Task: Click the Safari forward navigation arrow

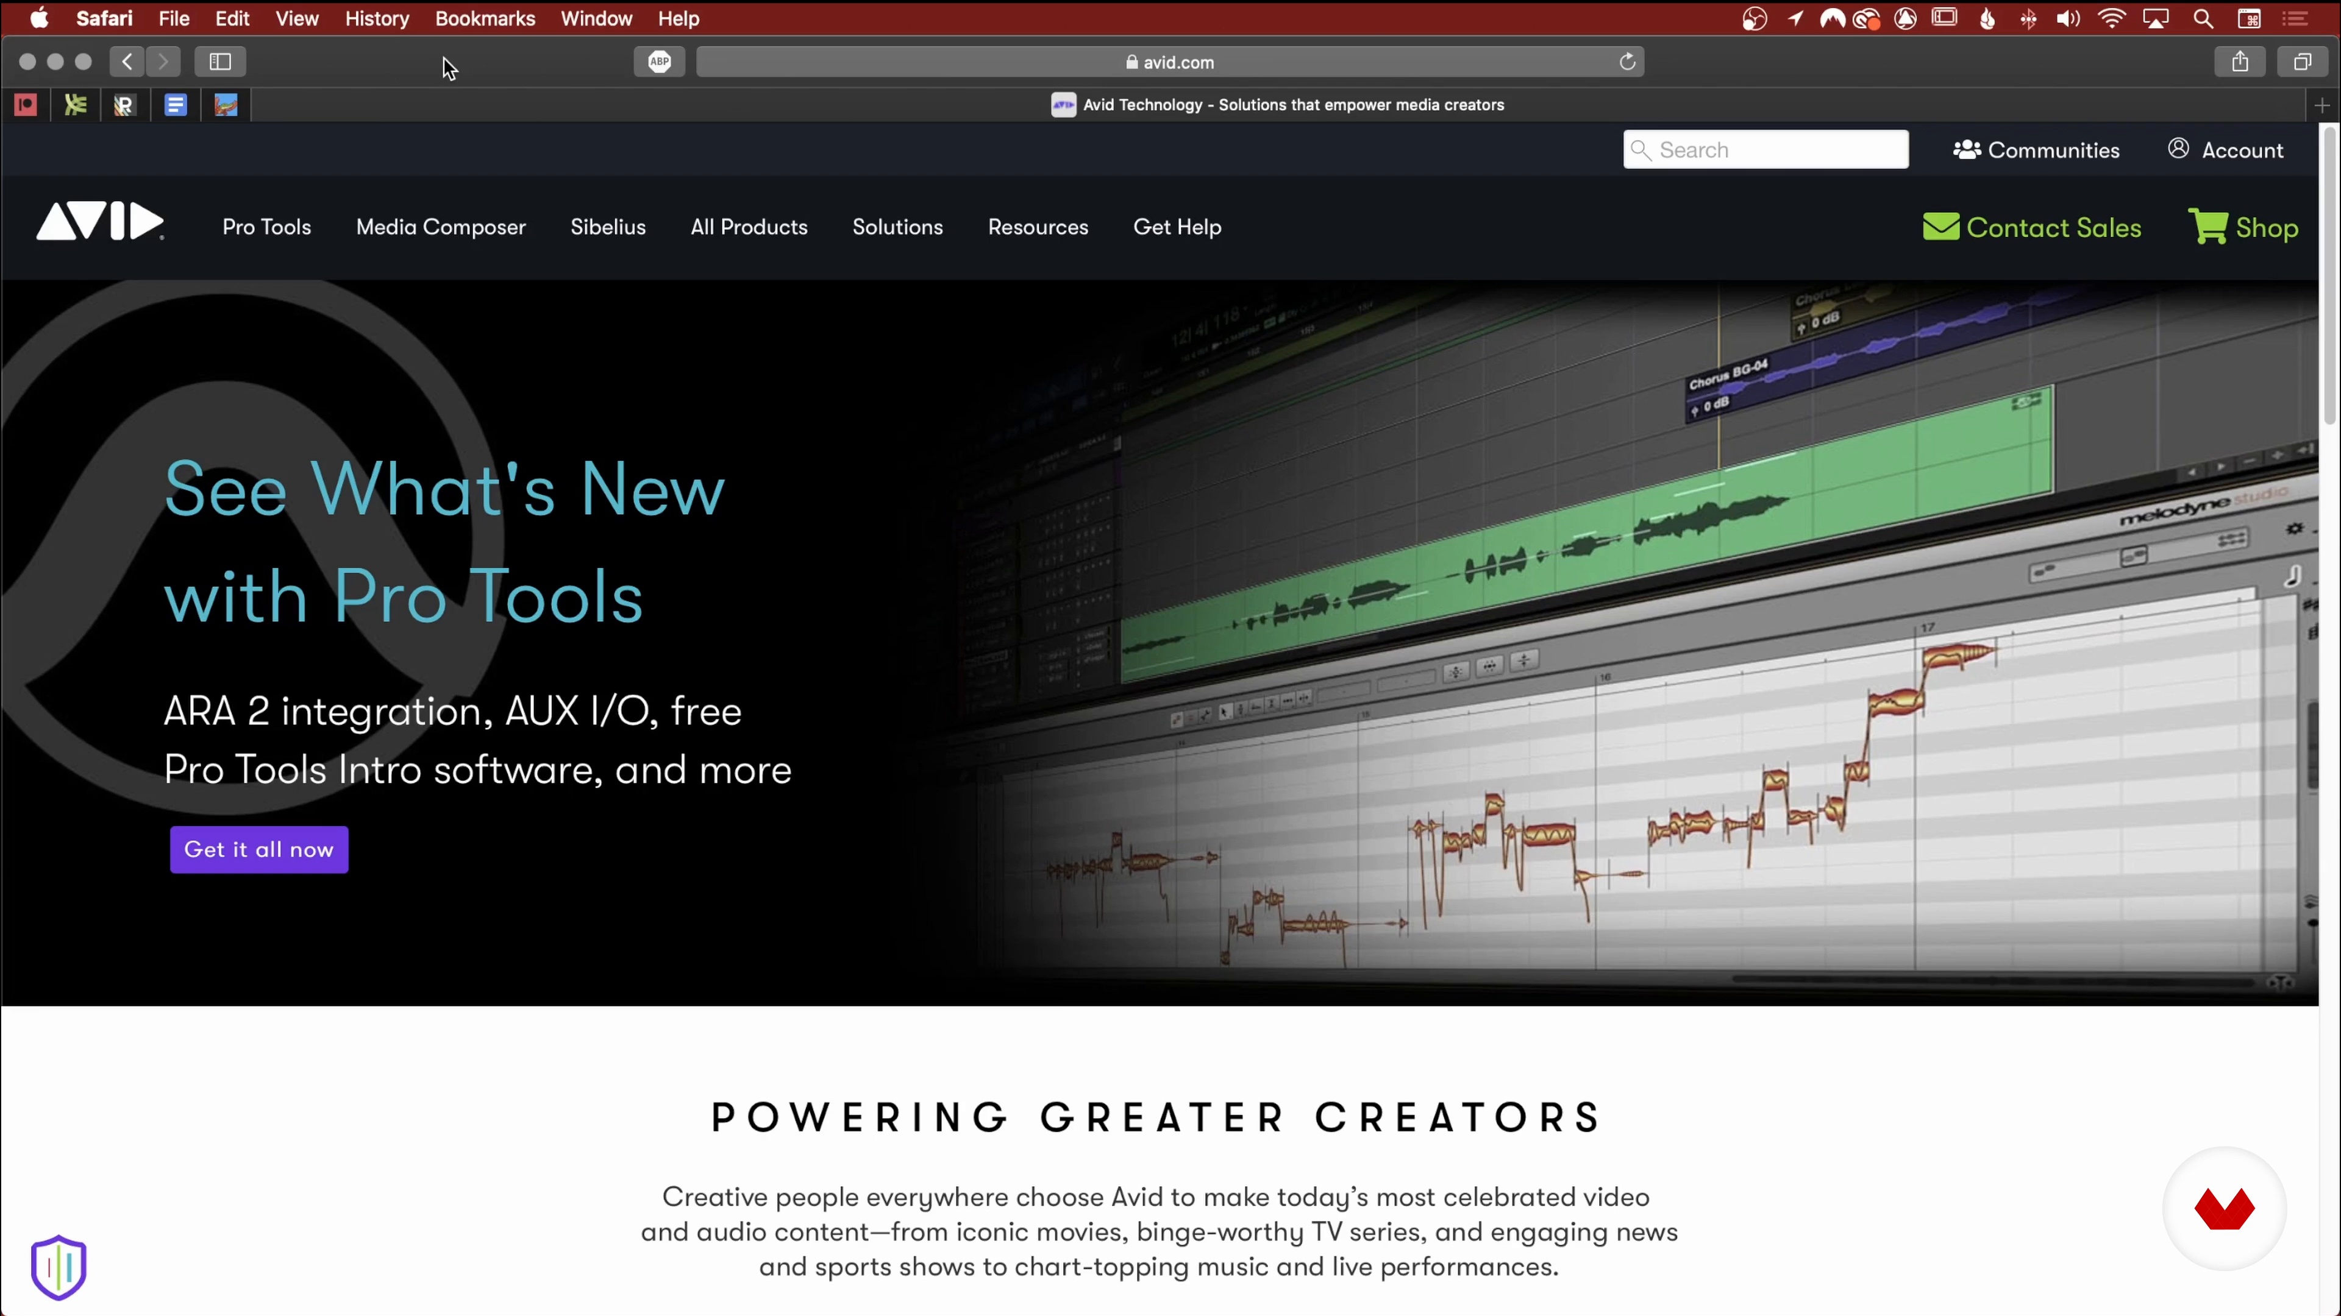Action: tap(163, 62)
